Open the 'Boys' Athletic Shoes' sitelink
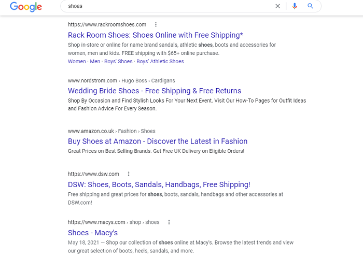The image size is (363, 256). coord(160,61)
